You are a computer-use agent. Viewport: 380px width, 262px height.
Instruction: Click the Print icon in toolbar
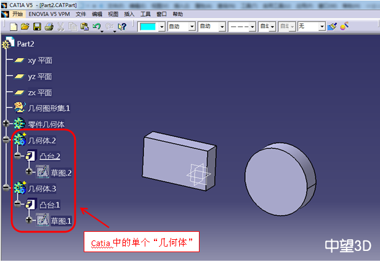(49, 27)
